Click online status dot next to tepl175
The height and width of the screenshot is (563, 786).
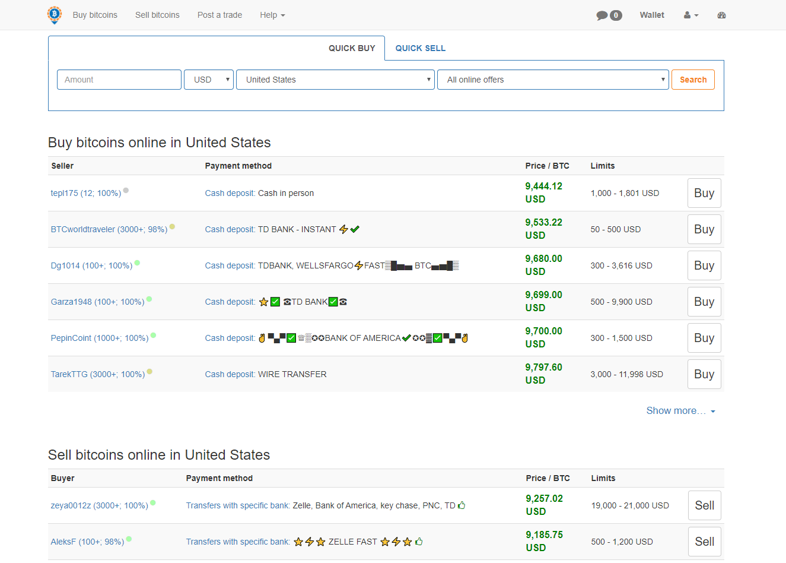(x=126, y=191)
